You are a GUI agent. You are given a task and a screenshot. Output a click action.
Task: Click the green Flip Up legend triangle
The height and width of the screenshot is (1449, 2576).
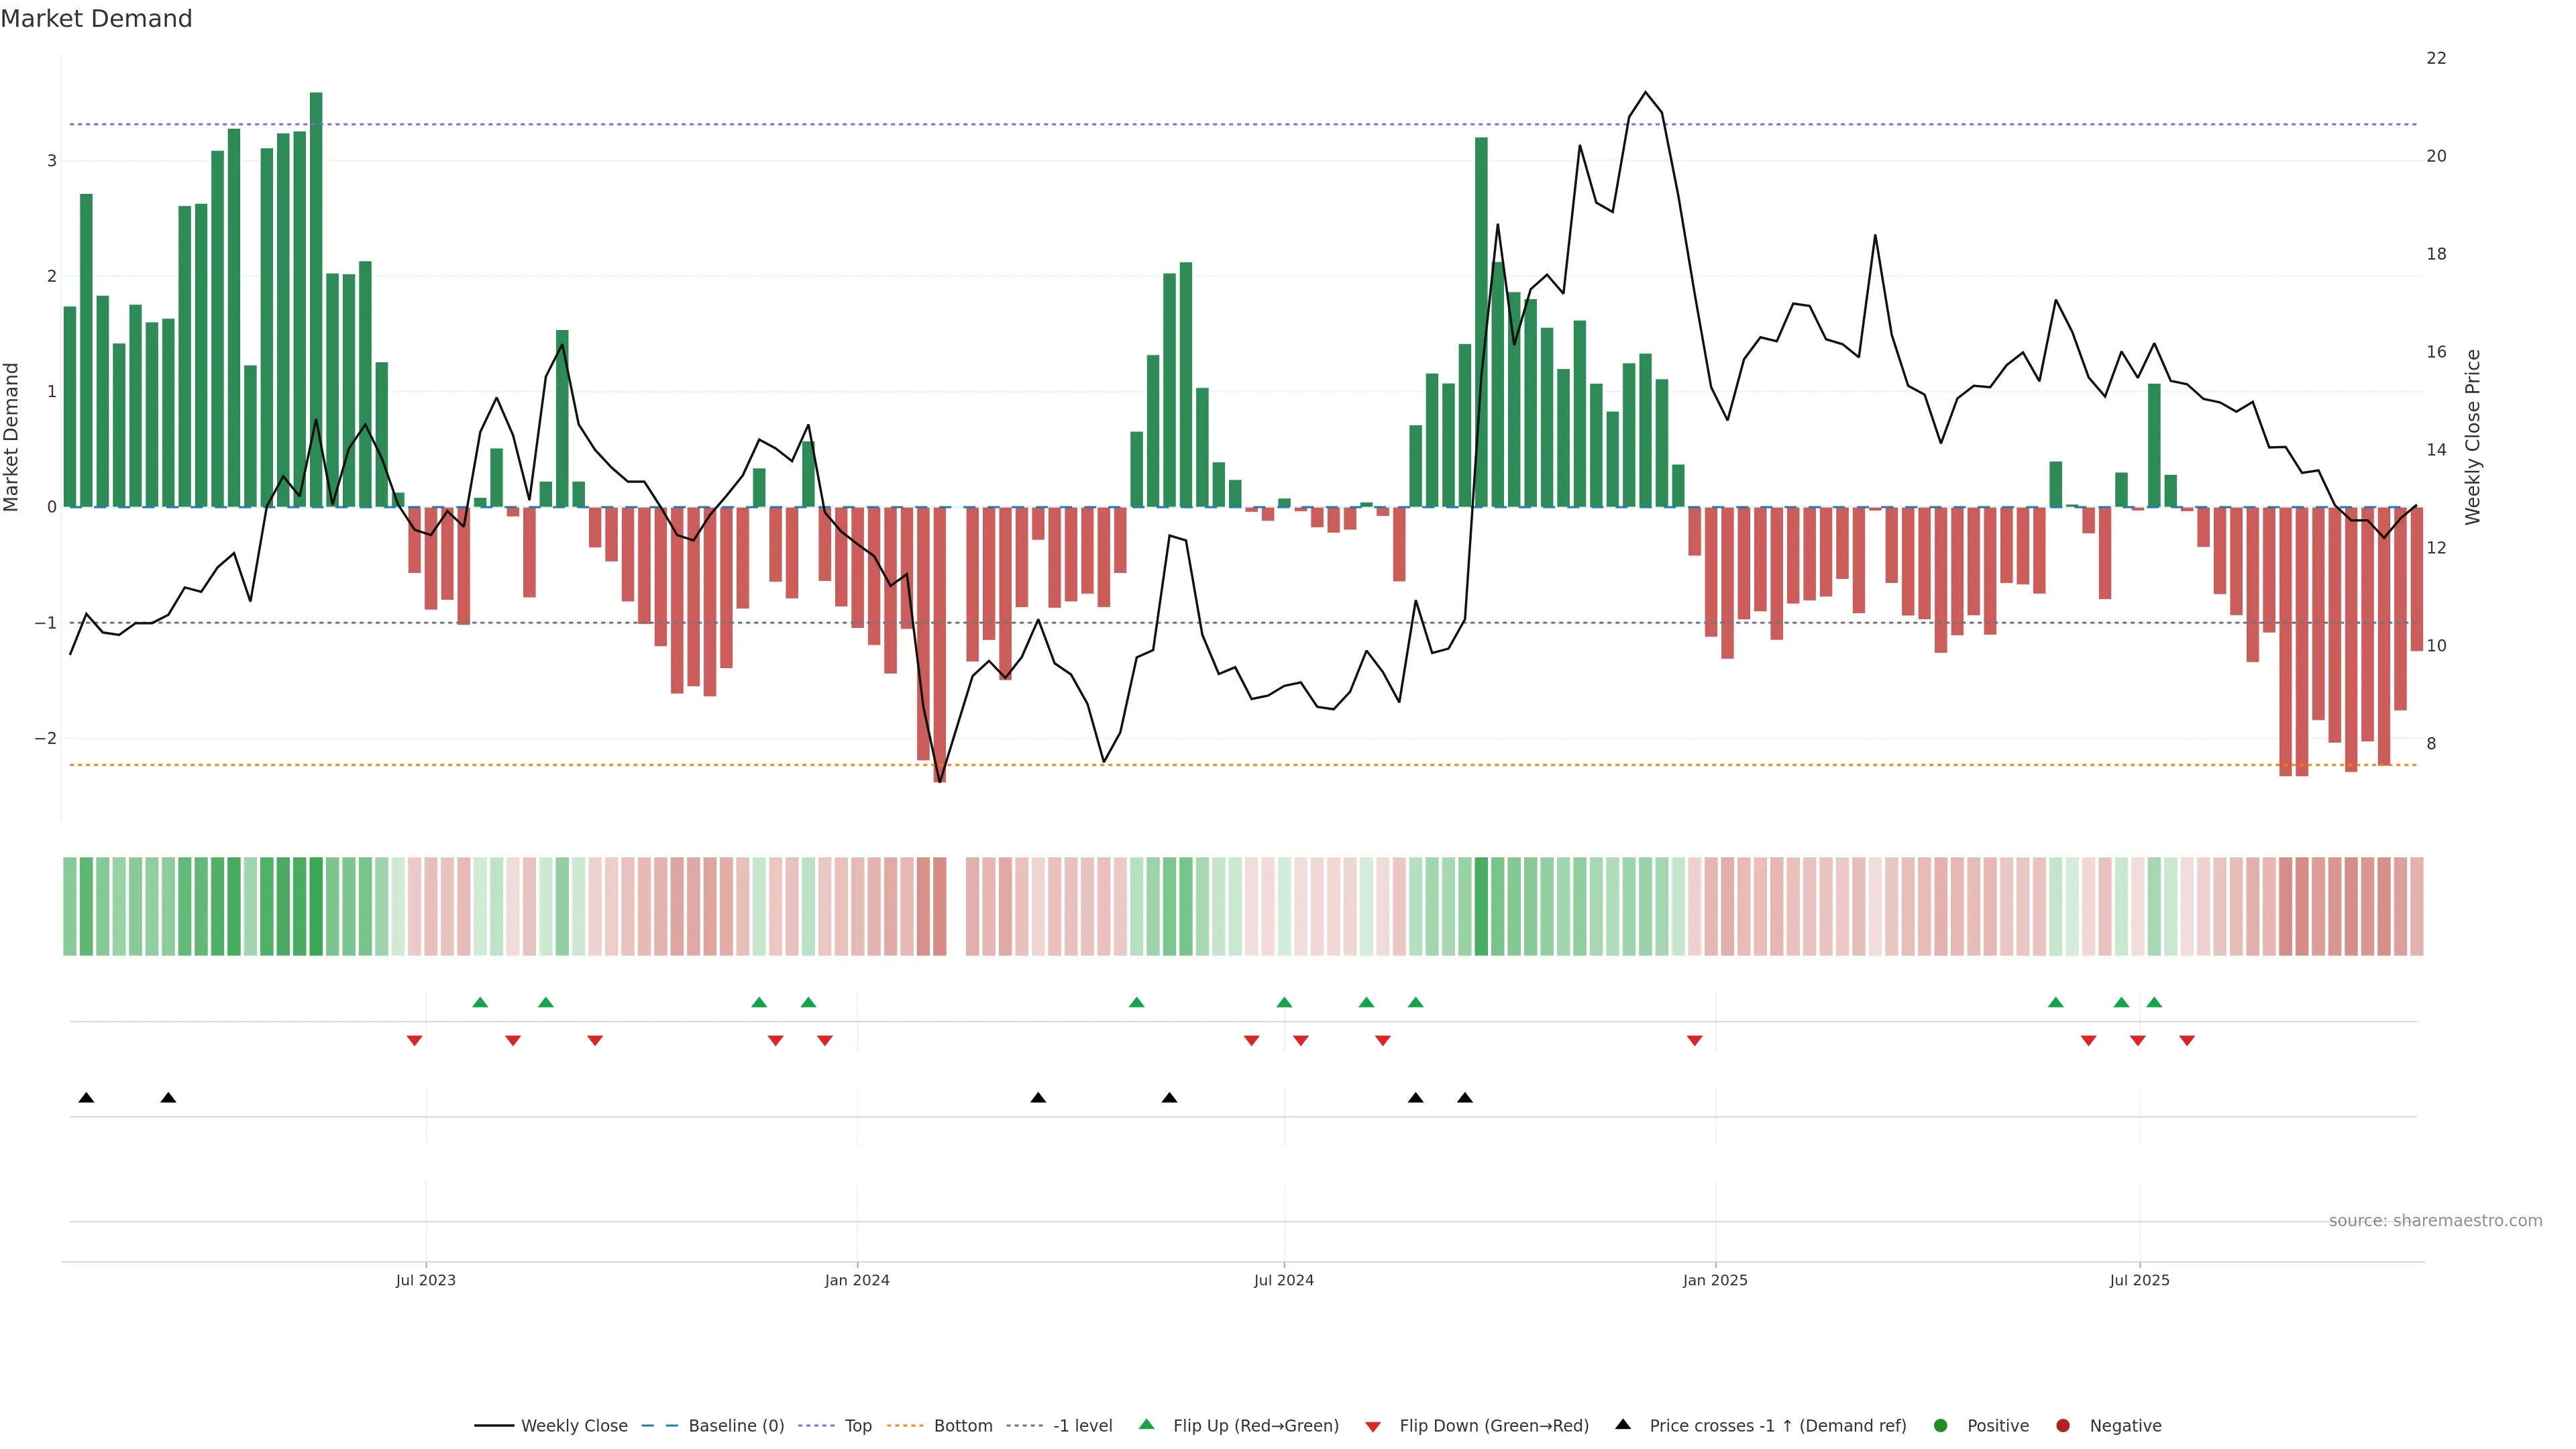click(x=1146, y=1424)
